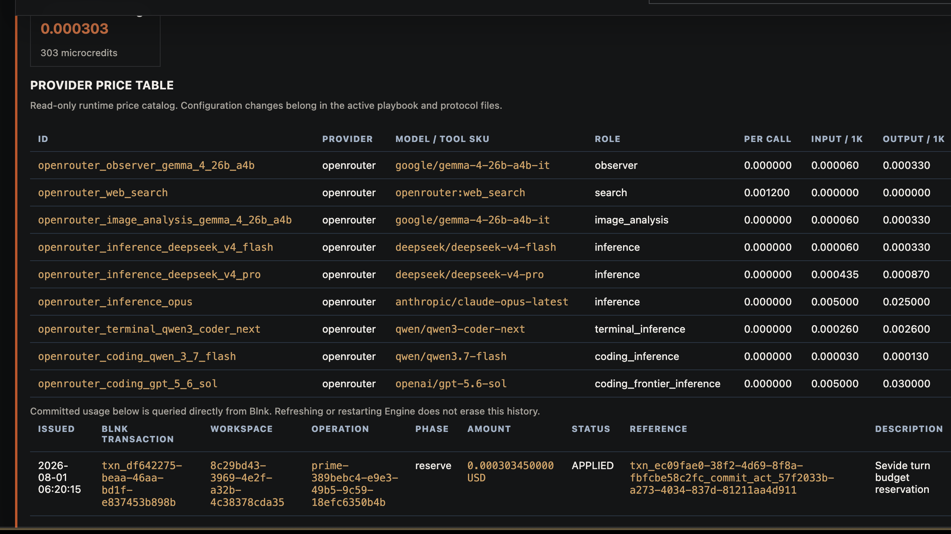
Task: Click qwen/qwen3-coder-next model SKU
Action: pos(460,329)
